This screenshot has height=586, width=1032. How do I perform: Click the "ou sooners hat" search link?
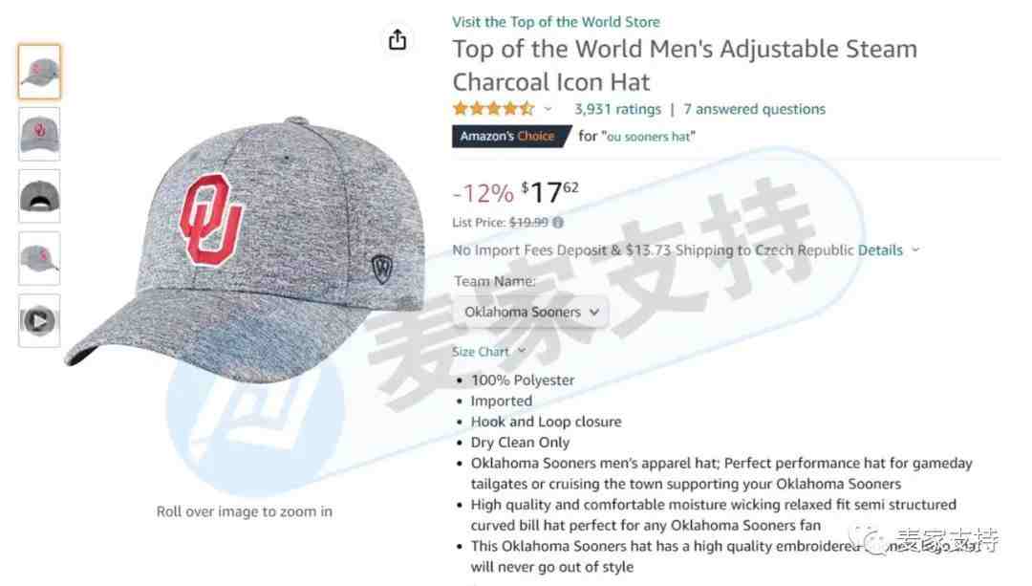(648, 137)
